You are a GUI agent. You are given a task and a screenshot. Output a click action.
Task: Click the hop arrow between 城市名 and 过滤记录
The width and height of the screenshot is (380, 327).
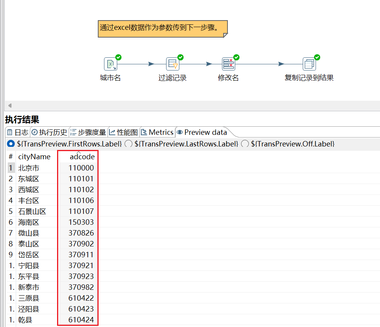pos(151,64)
